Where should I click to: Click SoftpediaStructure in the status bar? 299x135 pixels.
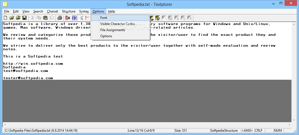click(x=225, y=131)
